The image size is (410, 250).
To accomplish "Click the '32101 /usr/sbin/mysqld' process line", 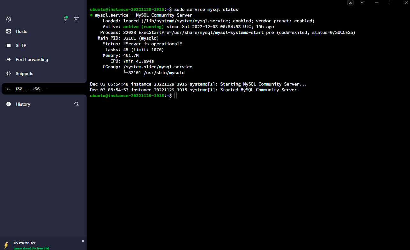I will click(x=156, y=73).
